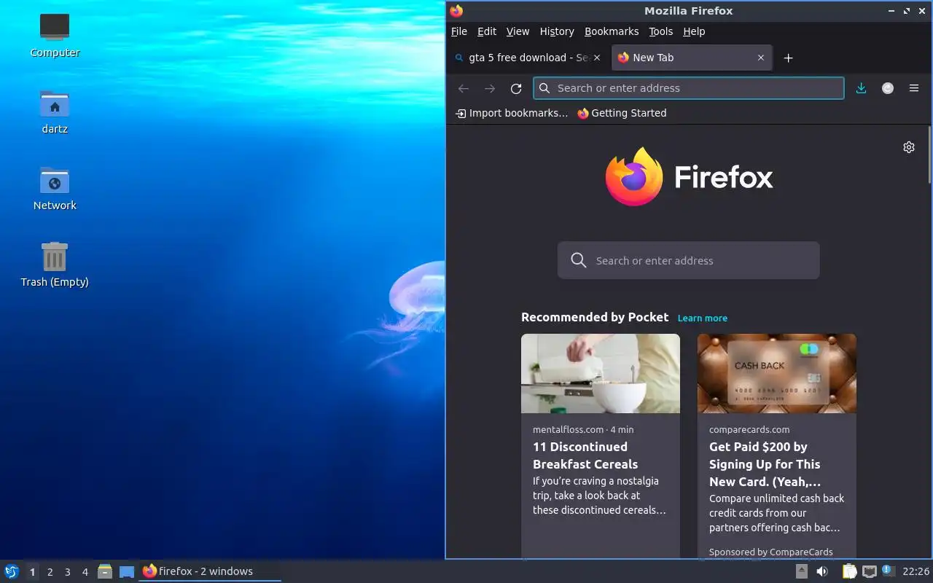Select the New Tab tab
The height and width of the screenshot is (583, 933).
(691, 58)
